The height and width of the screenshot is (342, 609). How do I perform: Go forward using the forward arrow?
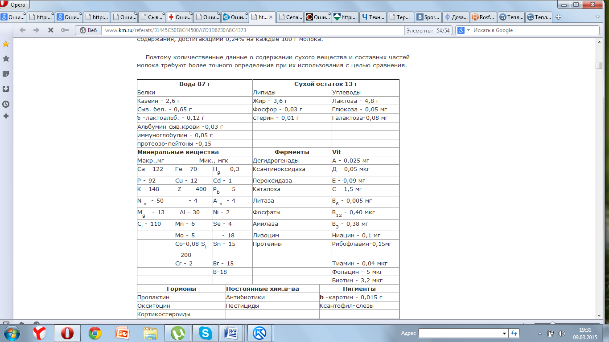pyautogui.click(x=37, y=30)
